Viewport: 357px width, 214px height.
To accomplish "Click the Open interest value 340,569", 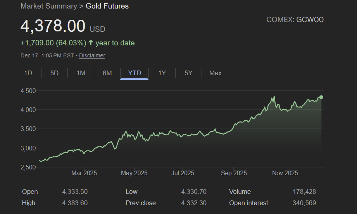I will click(x=304, y=203).
